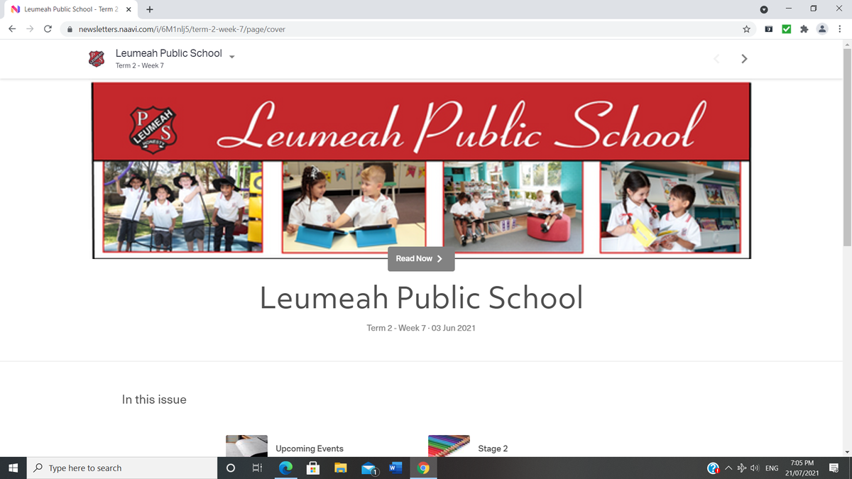Open Chrome three-dot menu
Viewport: 852px width, 479px height.
[x=839, y=29]
